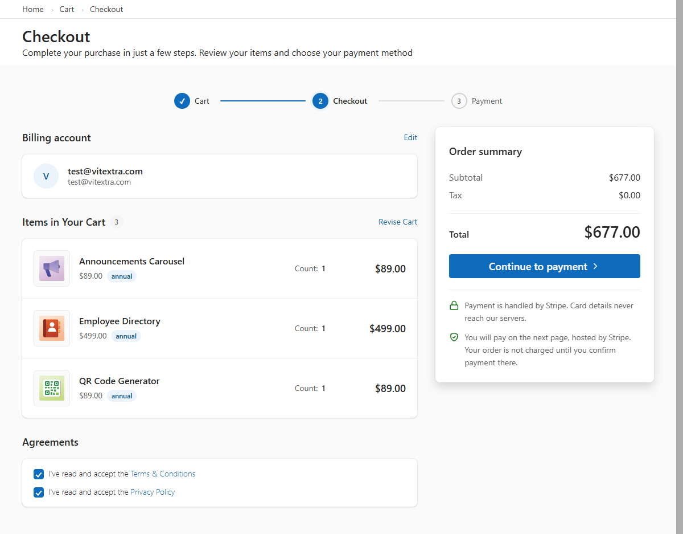Click the annual badge on Employee Directory
This screenshot has height=534, width=683.
(x=126, y=336)
